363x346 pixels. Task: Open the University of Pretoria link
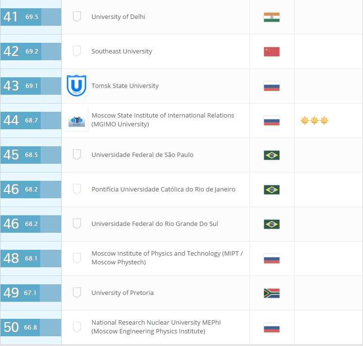click(x=122, y=293)
